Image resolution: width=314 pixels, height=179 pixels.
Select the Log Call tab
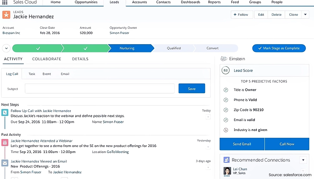(12, 74)
